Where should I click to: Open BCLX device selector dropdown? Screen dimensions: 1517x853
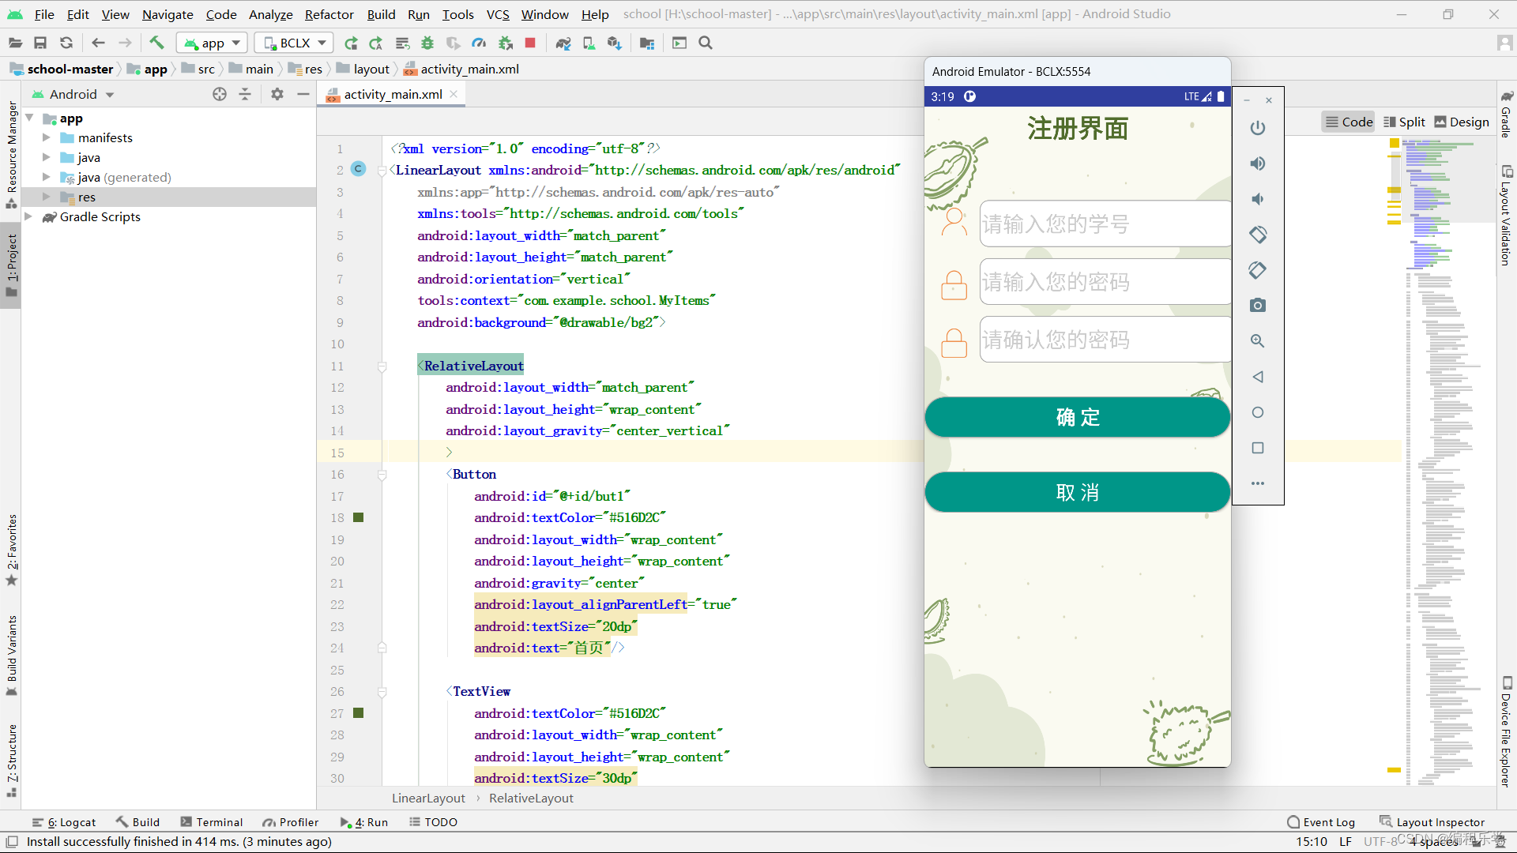pos(294,43)
